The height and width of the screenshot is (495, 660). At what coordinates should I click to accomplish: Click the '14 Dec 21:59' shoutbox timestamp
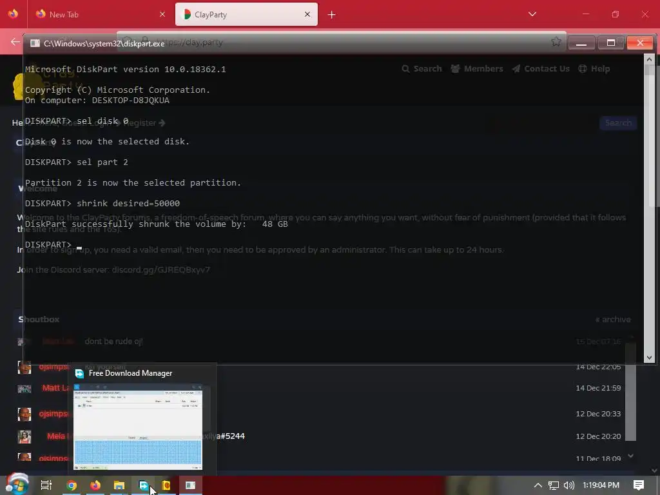[598, 388]
